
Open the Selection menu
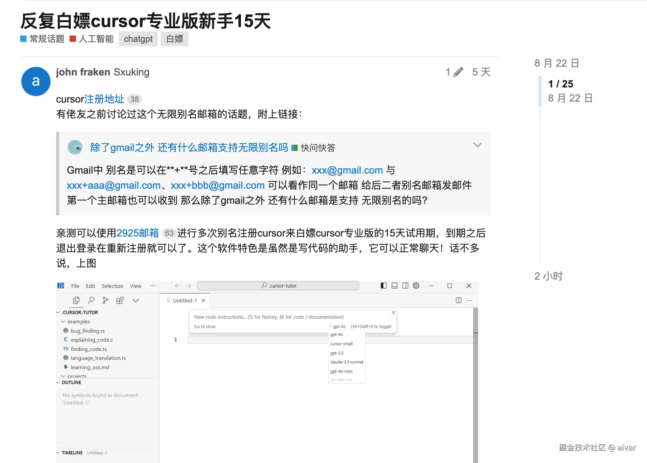pyautogui.click(x=112, y=286)
